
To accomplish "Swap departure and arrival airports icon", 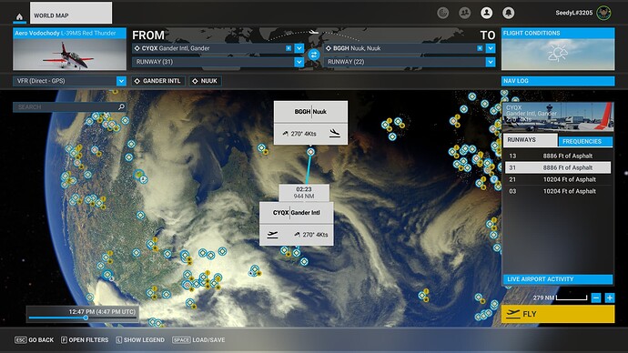I will point(314,55).
